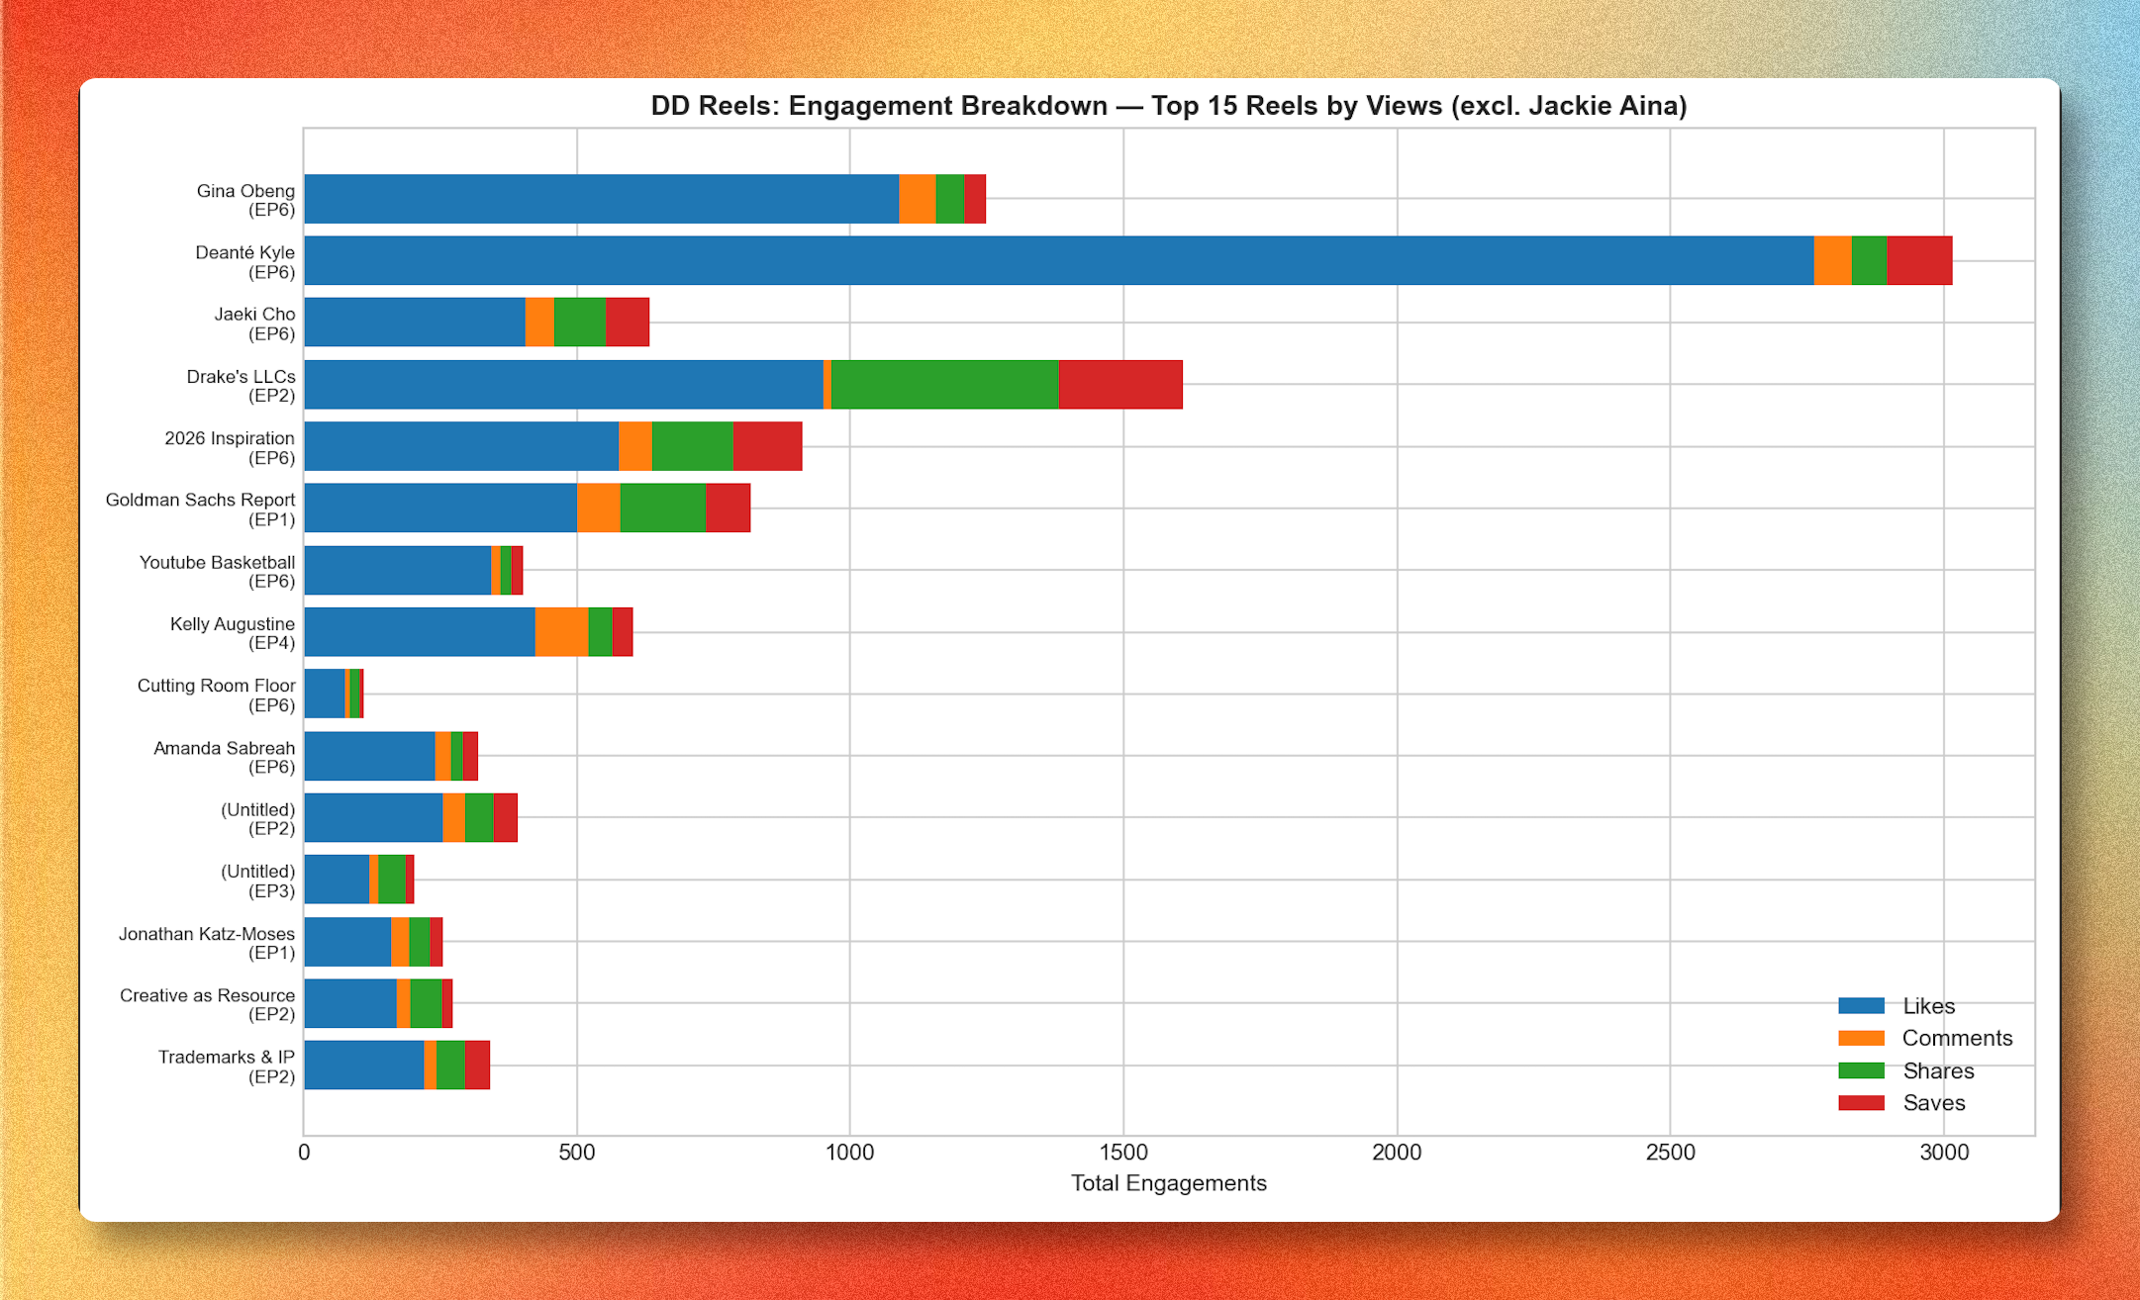This screenshot has width=2140, height=1300.
Task: Click Gina Obeng's orange Comments segment
Action: [917, 199]
